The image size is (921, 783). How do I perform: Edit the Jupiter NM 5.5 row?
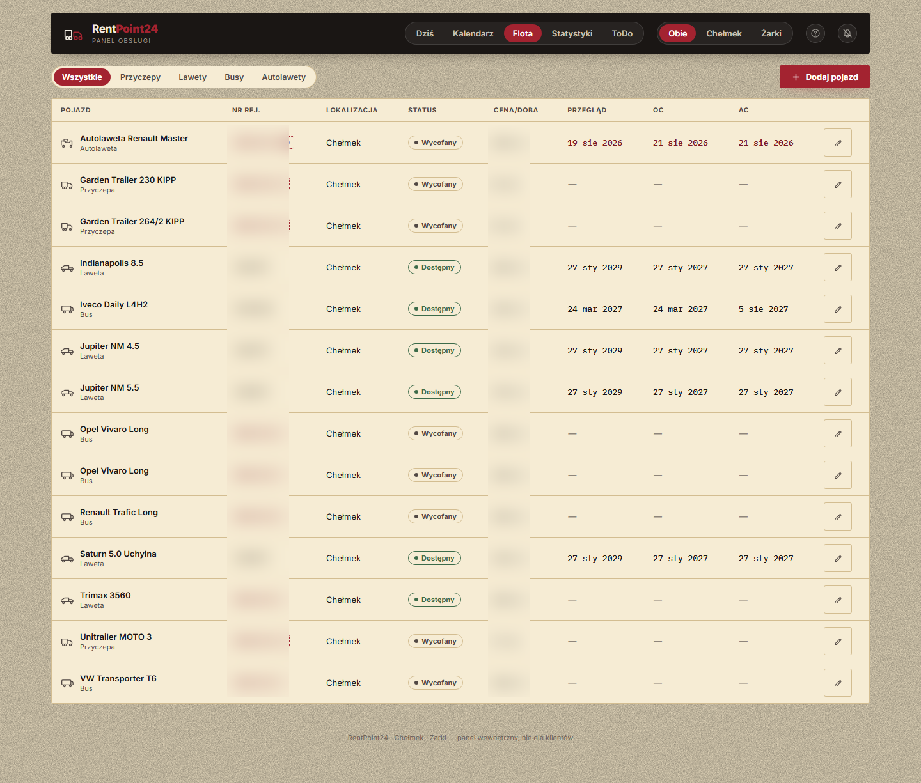tap(838, 392)
